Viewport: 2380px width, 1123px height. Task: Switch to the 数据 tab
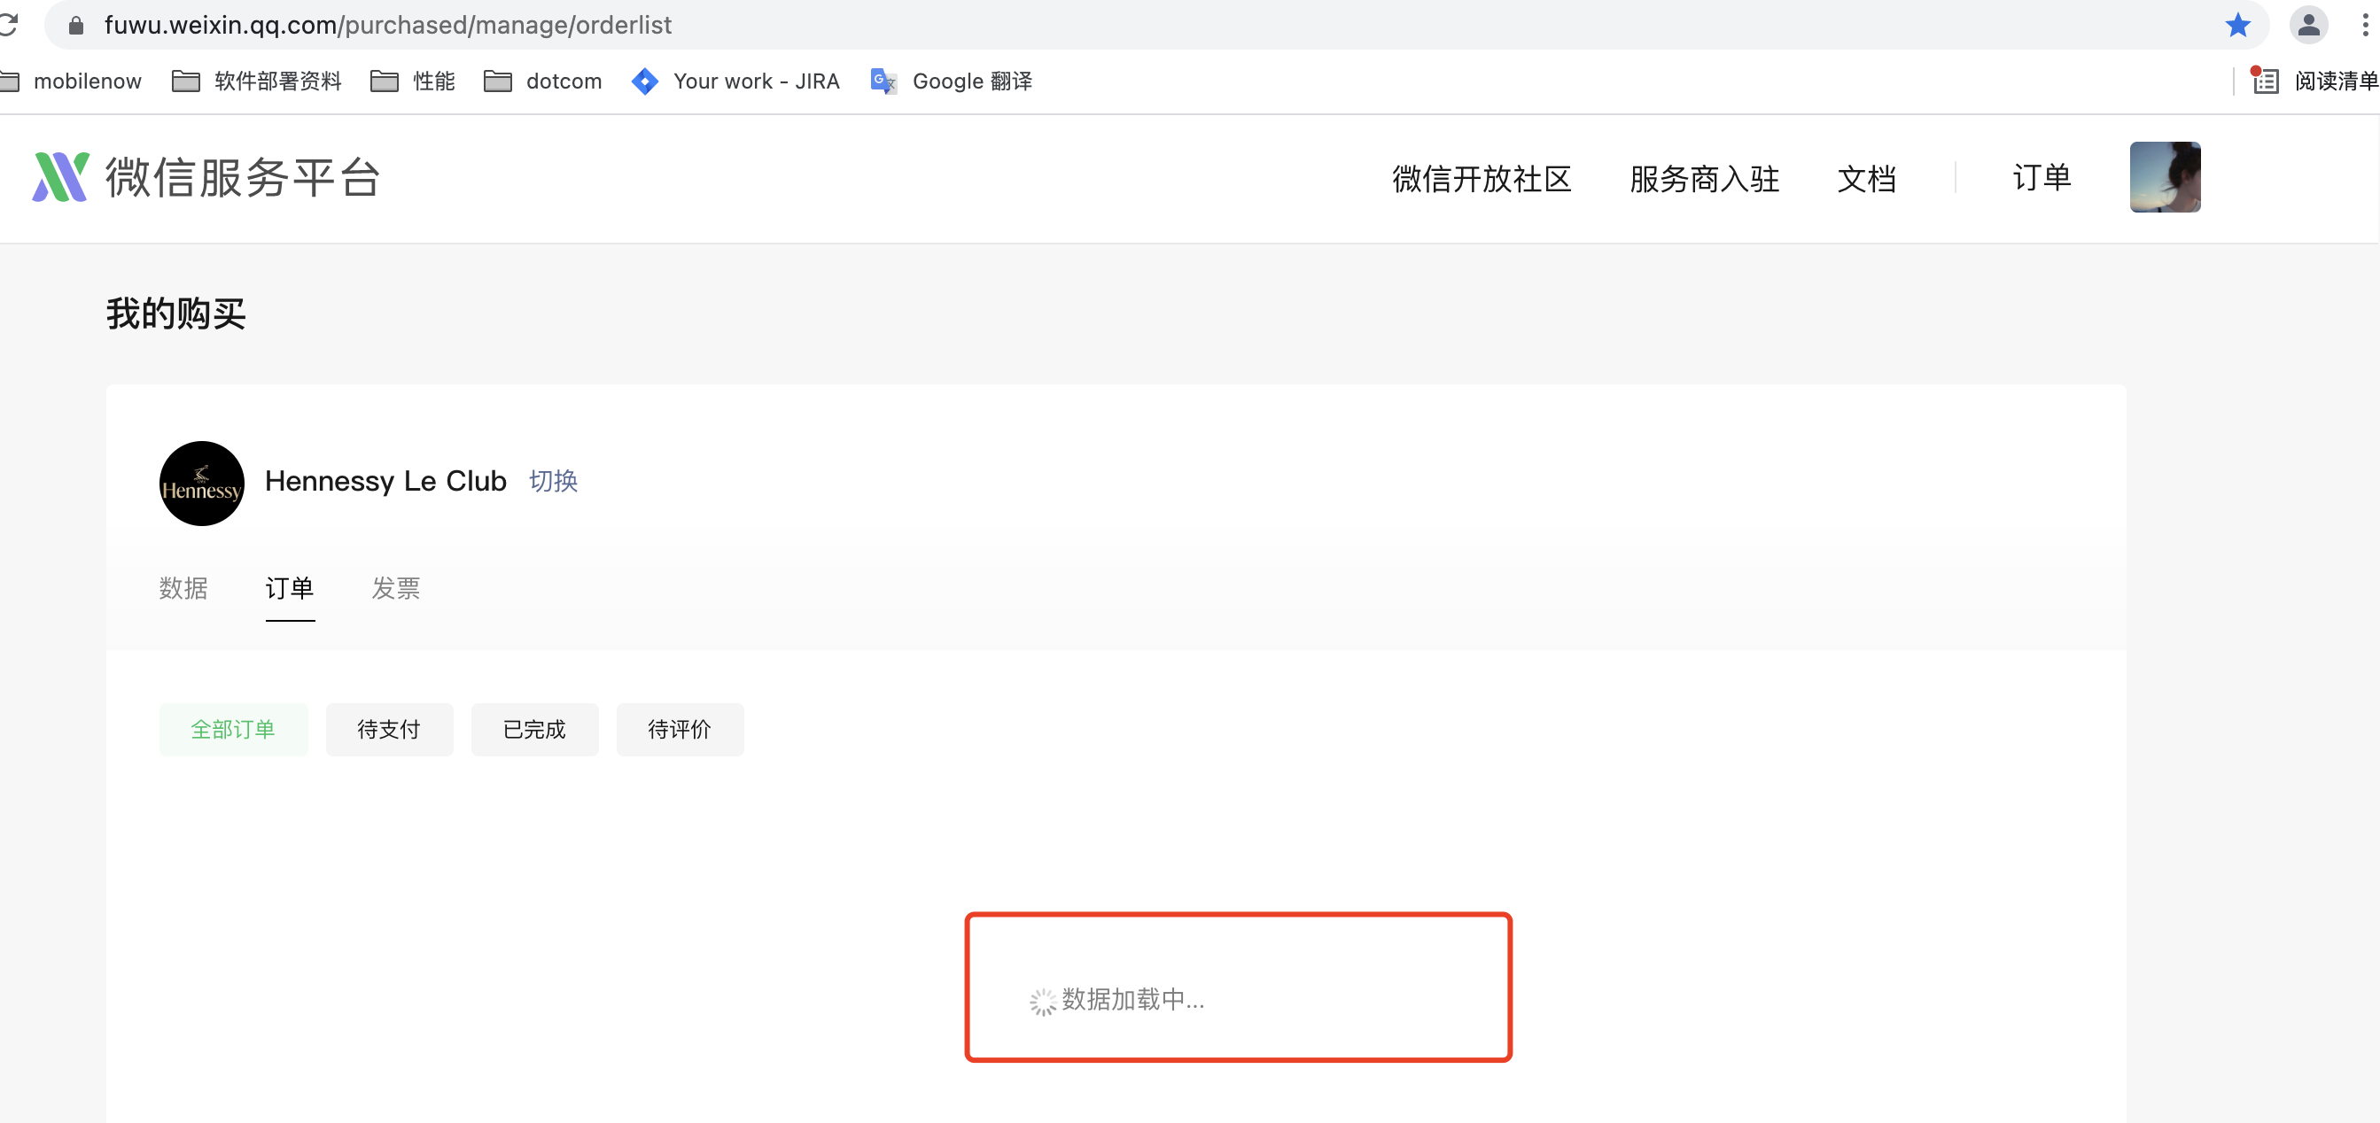(183, 588)
